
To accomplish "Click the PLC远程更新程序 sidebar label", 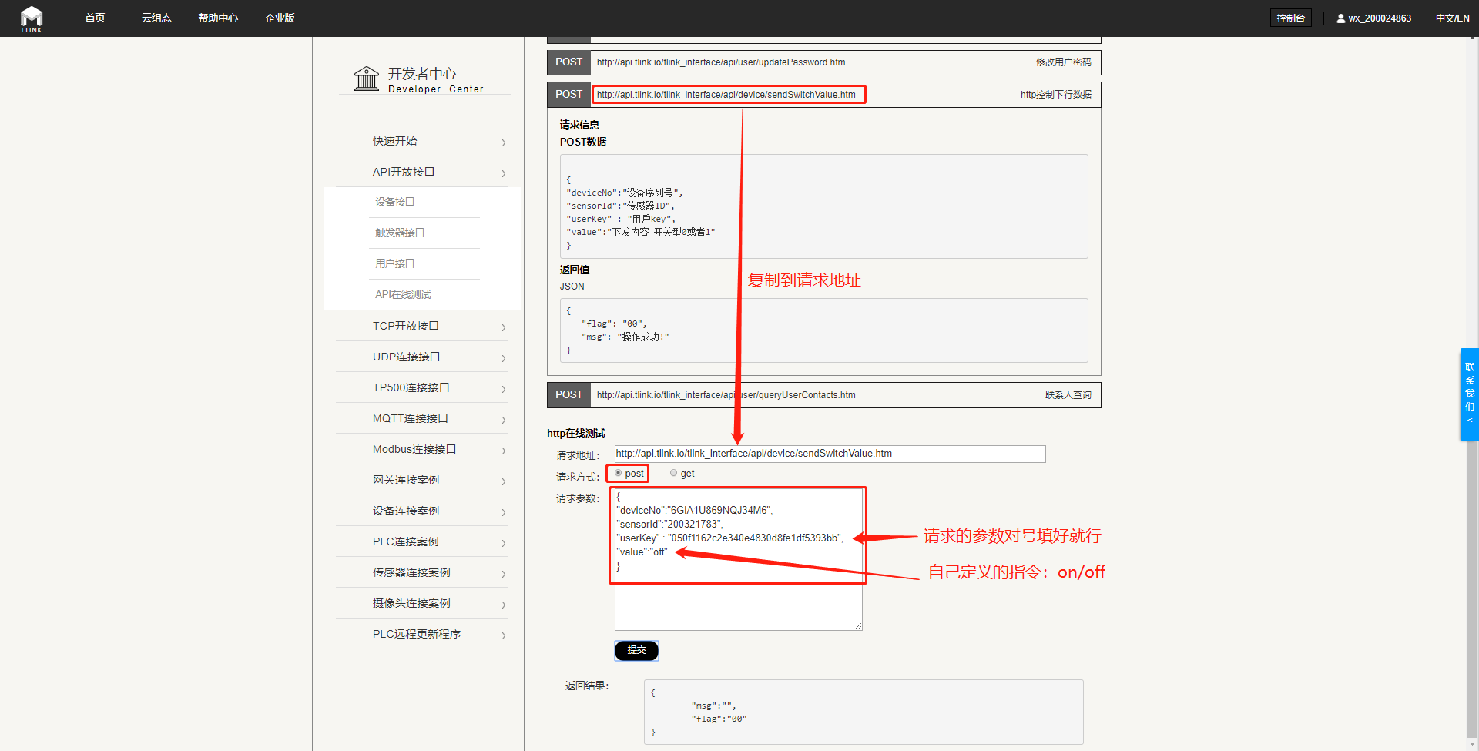I will click(x=417, y=634).
